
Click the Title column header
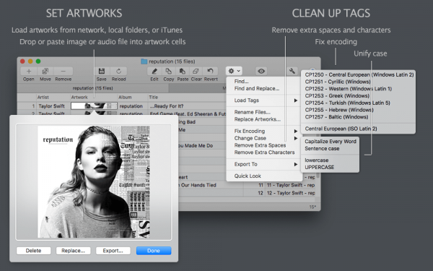pos(187,98)
